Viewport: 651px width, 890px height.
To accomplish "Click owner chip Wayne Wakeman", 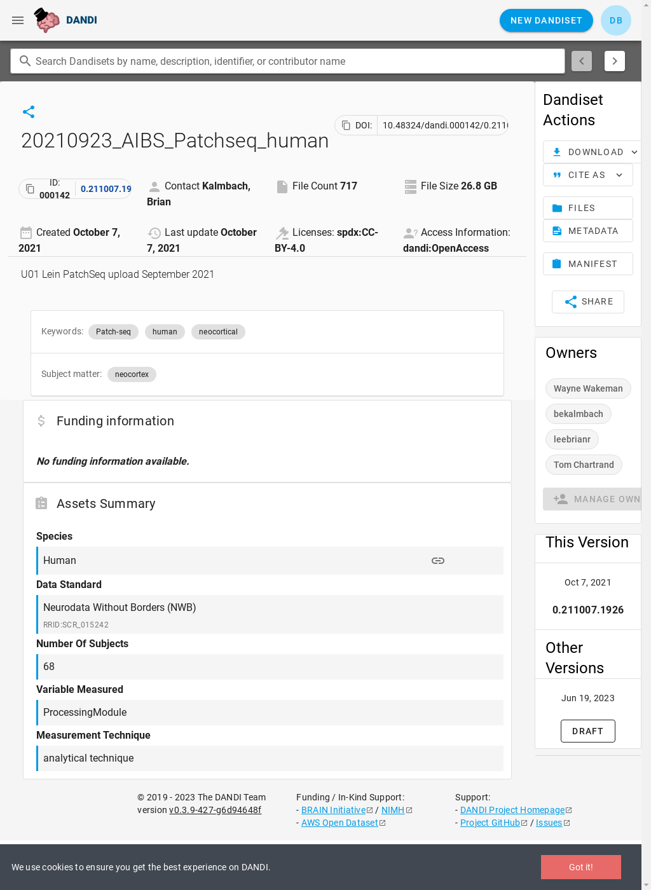I will [x=588, y=388].
